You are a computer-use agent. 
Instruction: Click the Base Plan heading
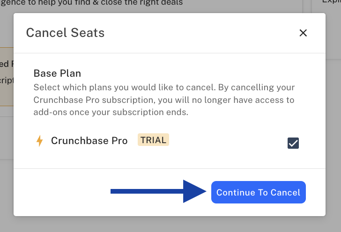click(57, 73)
